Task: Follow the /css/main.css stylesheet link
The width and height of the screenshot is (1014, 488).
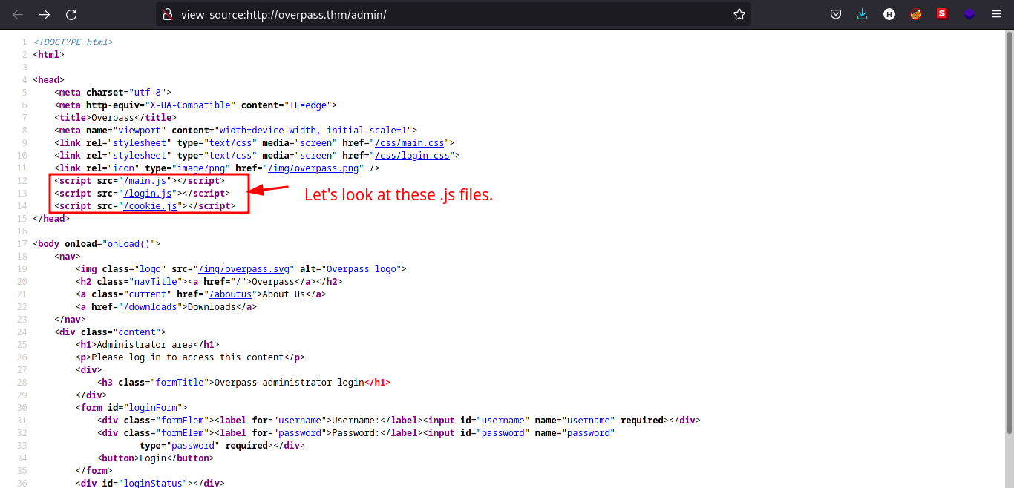Action: click(x=409, y=142)
